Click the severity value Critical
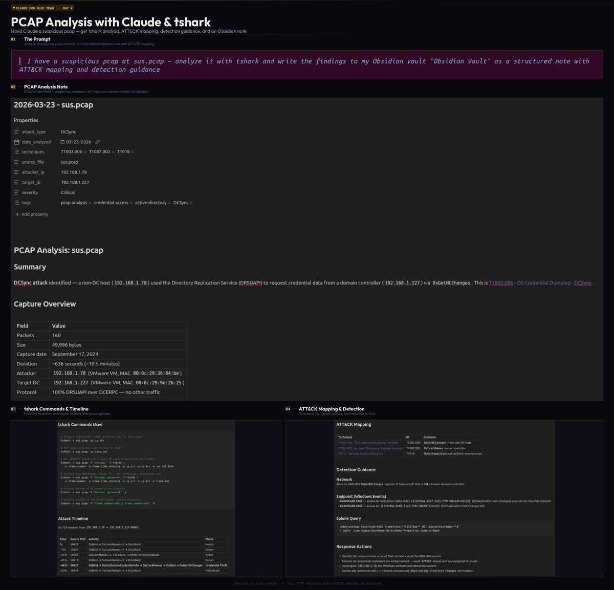Image resolution: width=614 pixels, height=590 pixels. [x=68, y=192]
